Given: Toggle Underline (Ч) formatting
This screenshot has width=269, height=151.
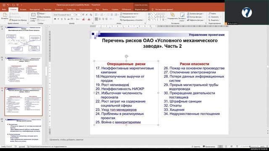Looking at the screenshot, I should [62, 19].
